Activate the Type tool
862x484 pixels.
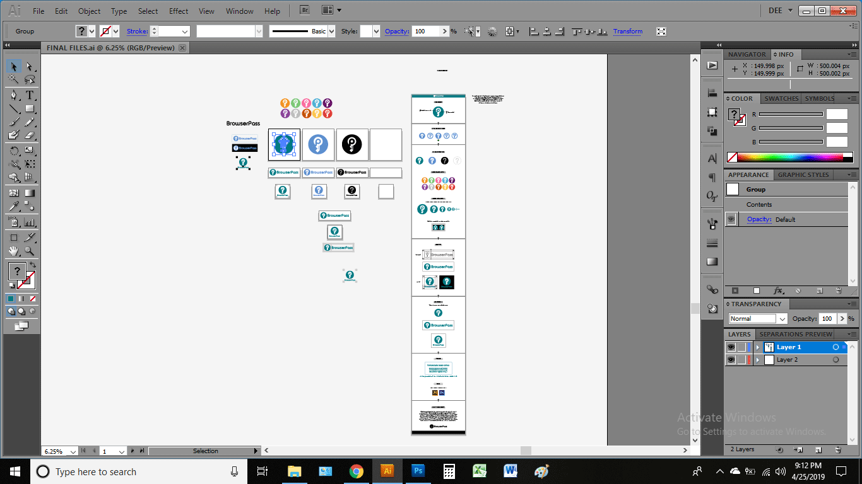click(29, 96)
